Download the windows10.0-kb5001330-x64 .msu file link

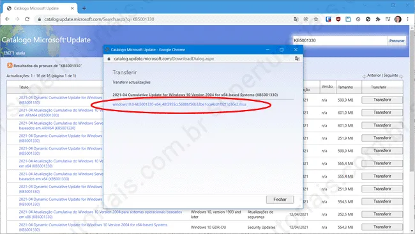(x=179, y=104)
